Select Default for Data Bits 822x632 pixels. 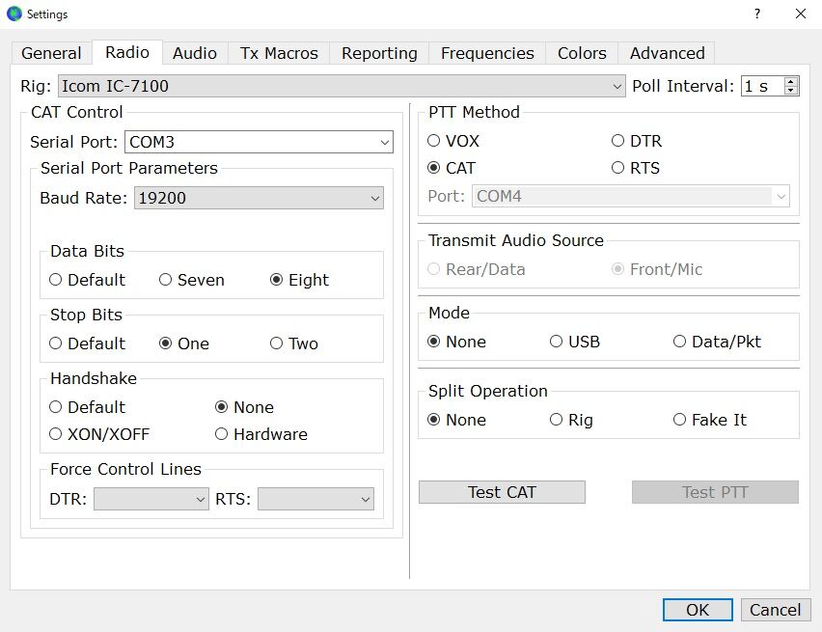(x=87, y=280)
